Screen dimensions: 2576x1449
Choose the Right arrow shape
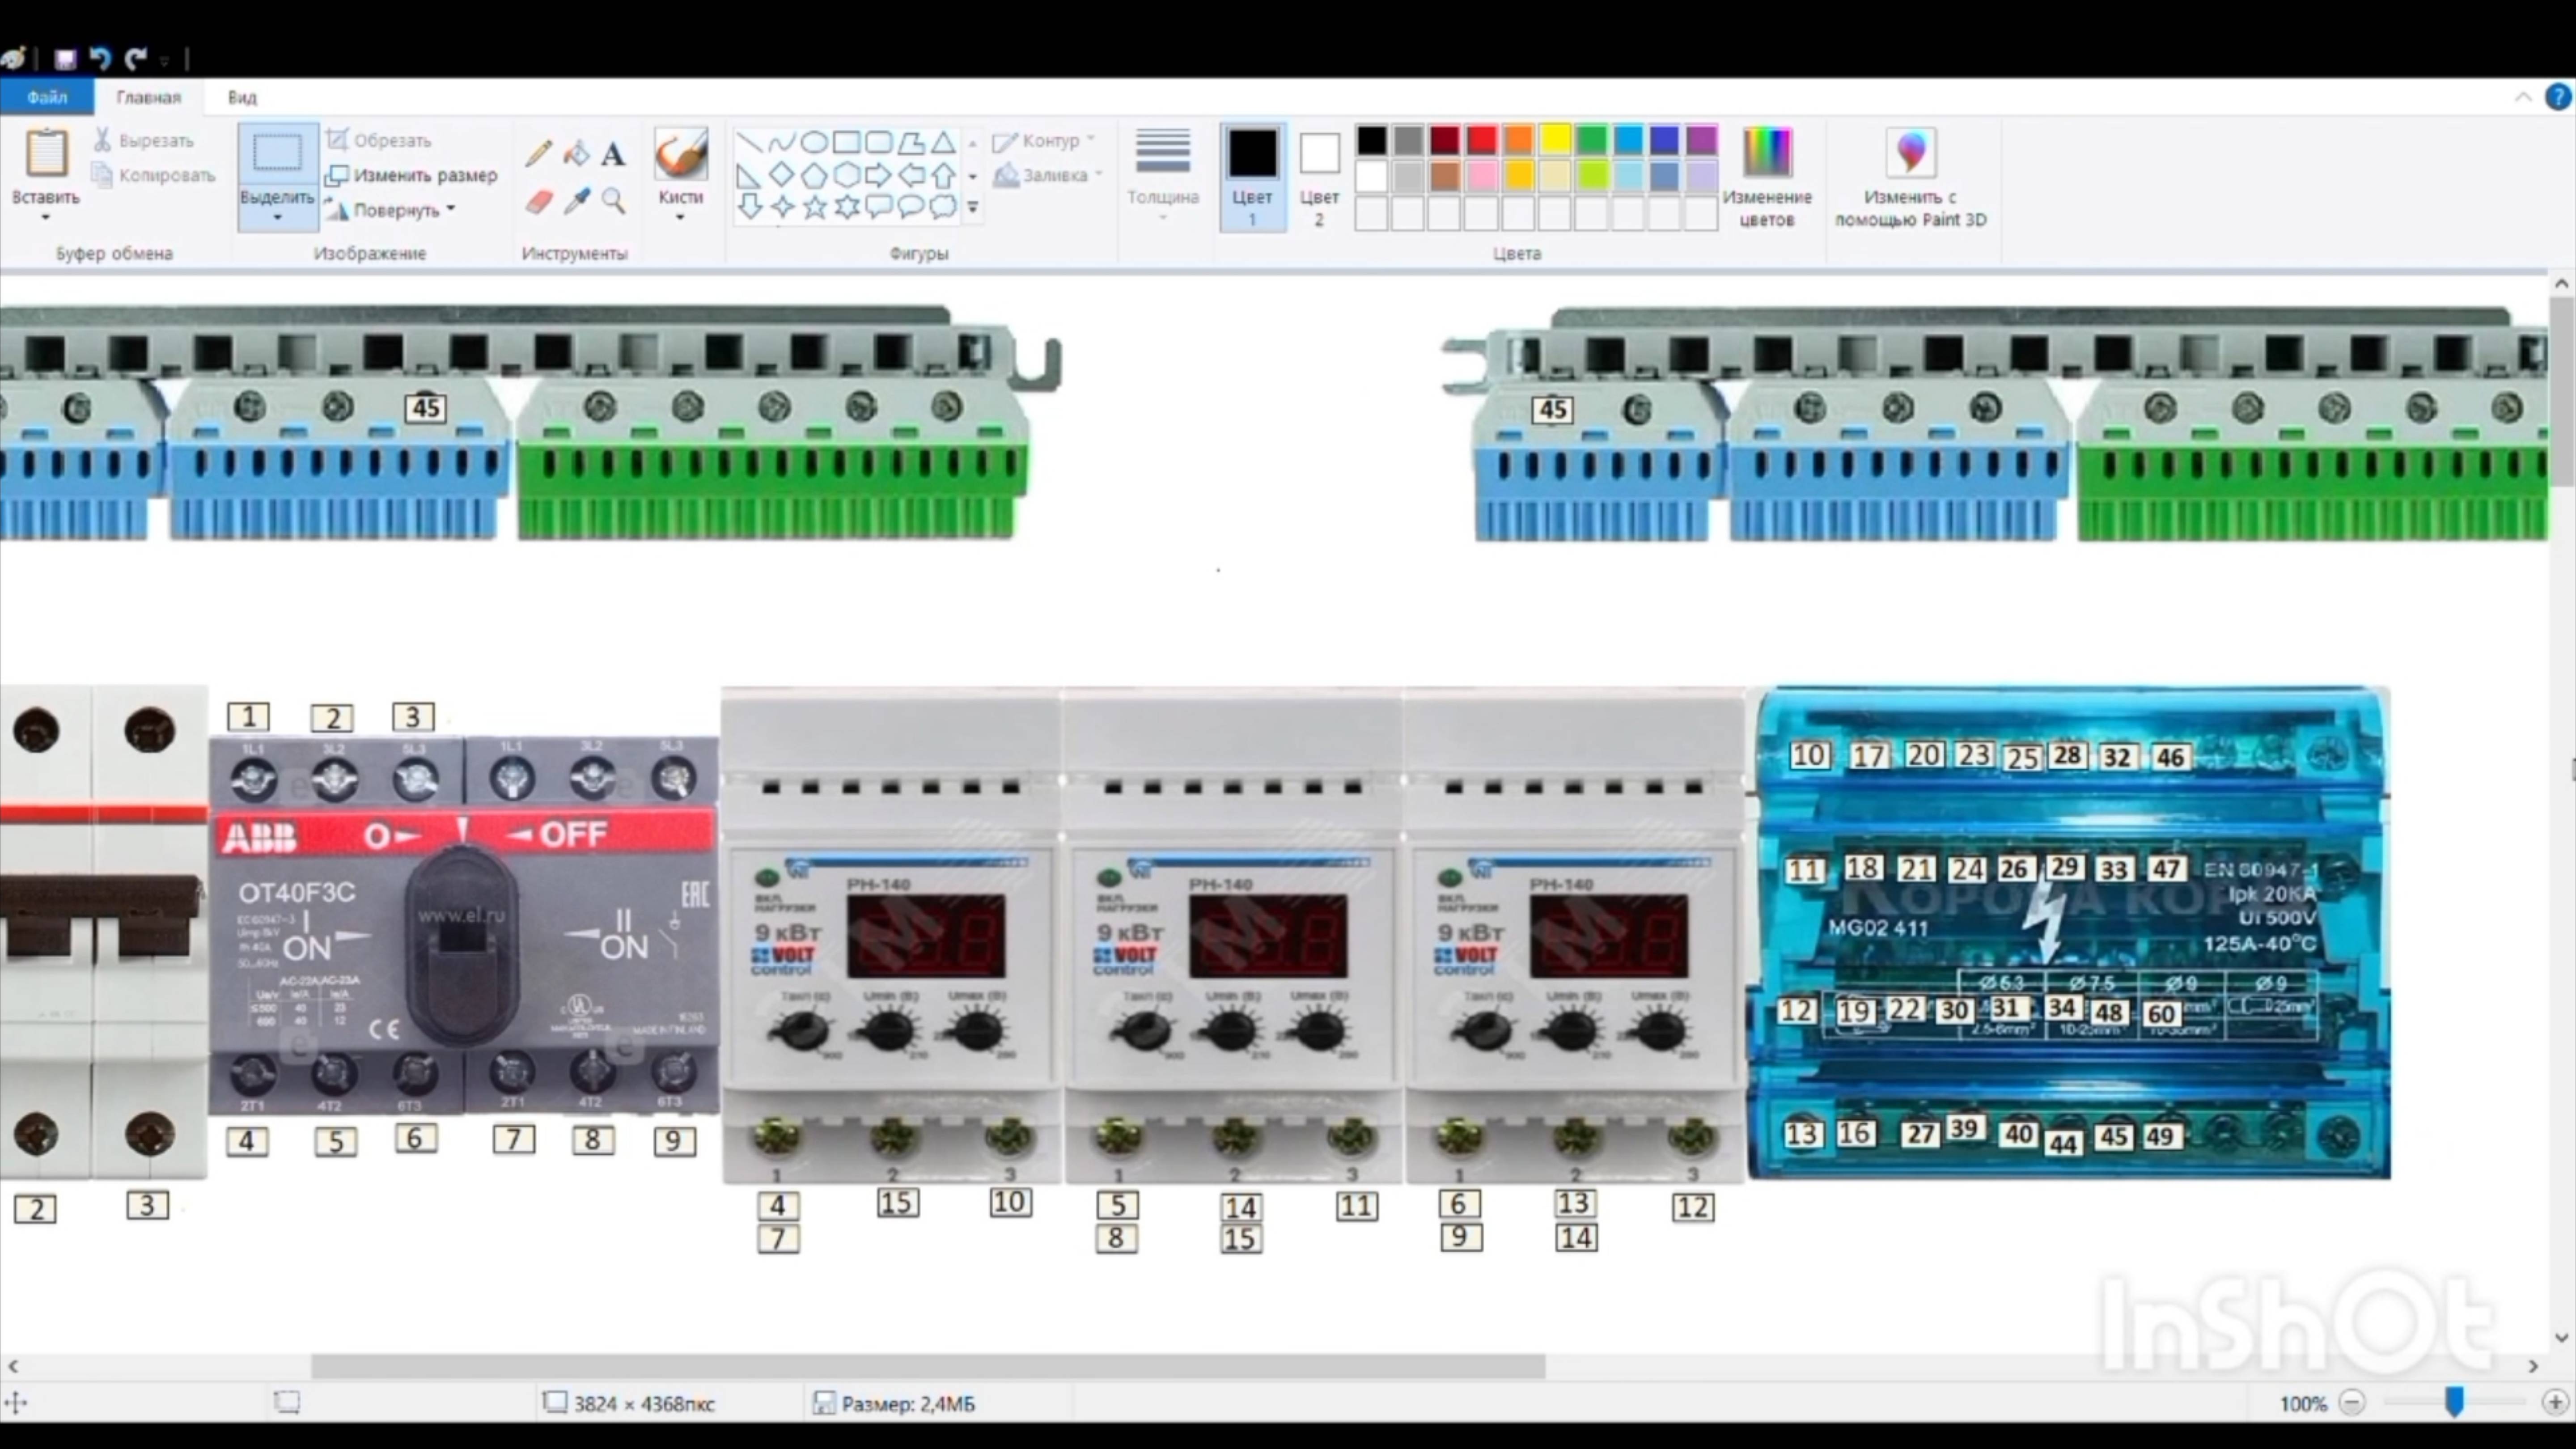878,175
